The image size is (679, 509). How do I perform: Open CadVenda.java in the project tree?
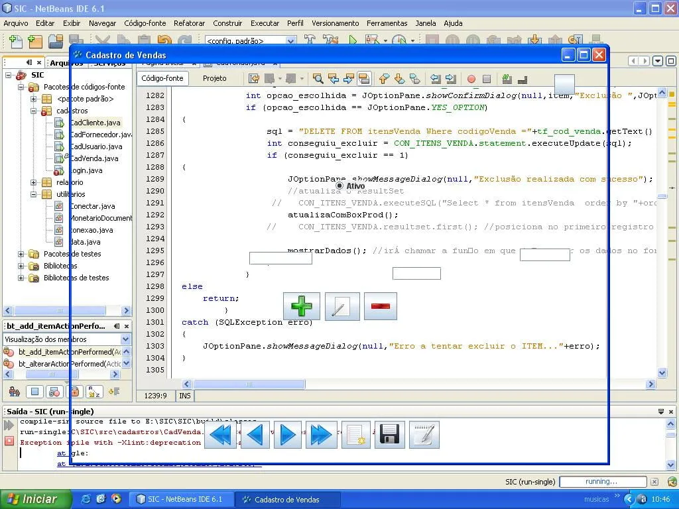(95, 158)
